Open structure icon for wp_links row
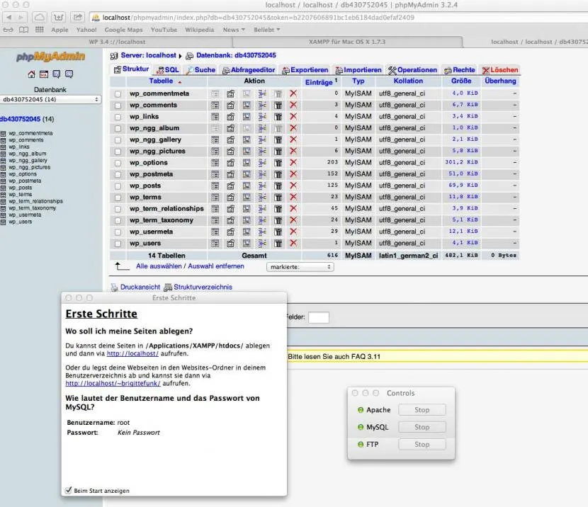The image size is (588, 507). [x=231, y=117]
